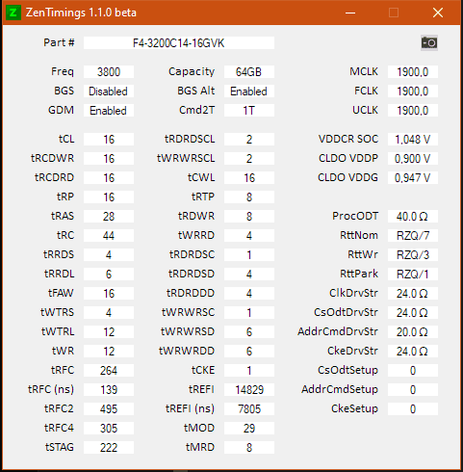Click the tWRRD value field
This screenshot has width=463, height=472.
pos(249,235)
